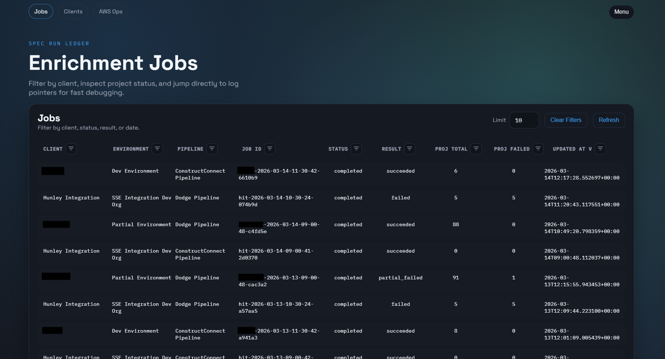
Task: Select job hit-2026-03-14-09-00-41-2d0370
Action: (x=276, y=254)
